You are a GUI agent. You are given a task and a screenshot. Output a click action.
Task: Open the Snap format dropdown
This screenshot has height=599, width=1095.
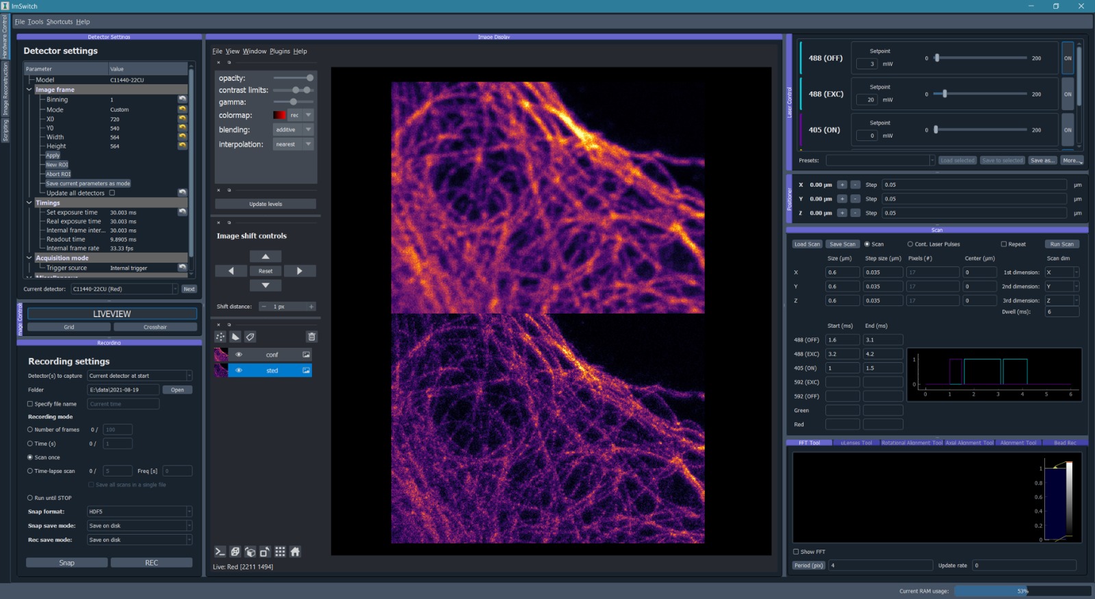click(140, 511)
